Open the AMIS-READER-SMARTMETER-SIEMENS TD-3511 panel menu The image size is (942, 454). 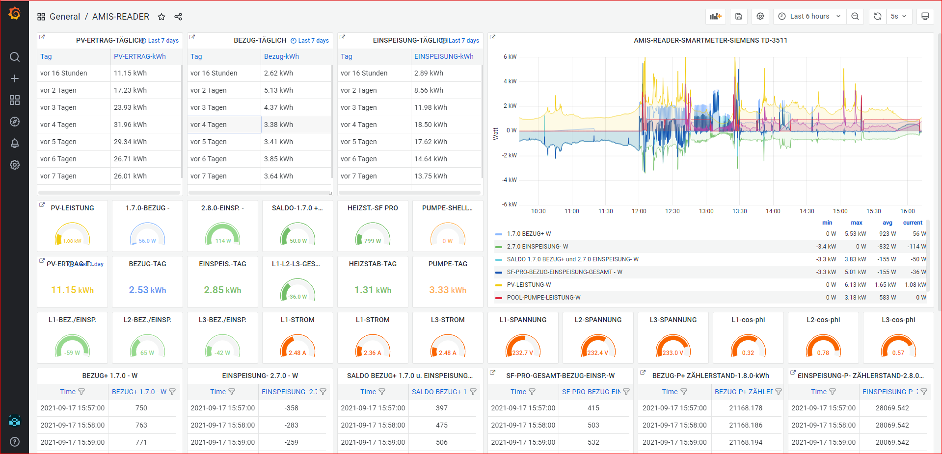(710, 40)
